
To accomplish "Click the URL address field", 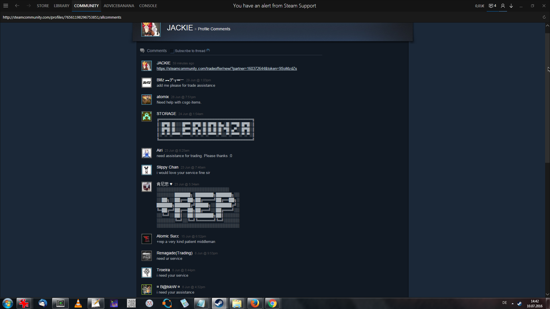I will coord(62,17).
